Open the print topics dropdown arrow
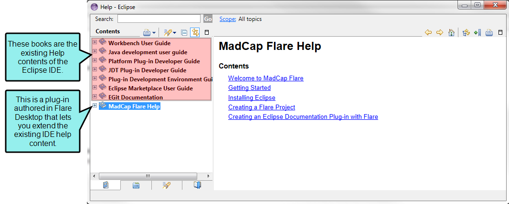The height and width of the screenshot is (204, 509). click(x=154, y=33)
